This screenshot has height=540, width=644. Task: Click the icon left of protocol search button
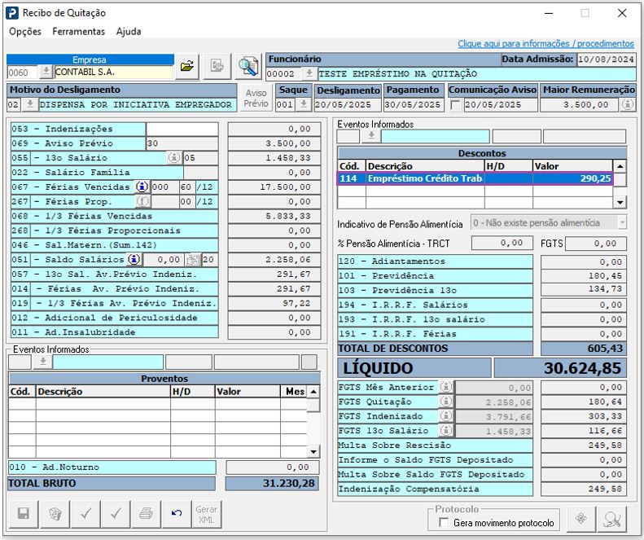[581, 519]
